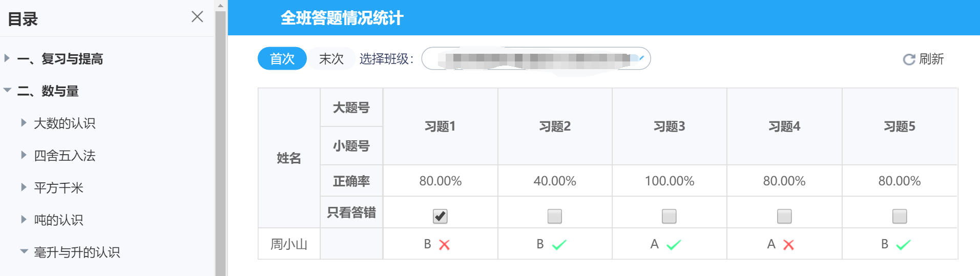Click the green checkmark in the 习题3 answer cell
Image resolution: width=980 pixels, height=276 pixels.
674,245
